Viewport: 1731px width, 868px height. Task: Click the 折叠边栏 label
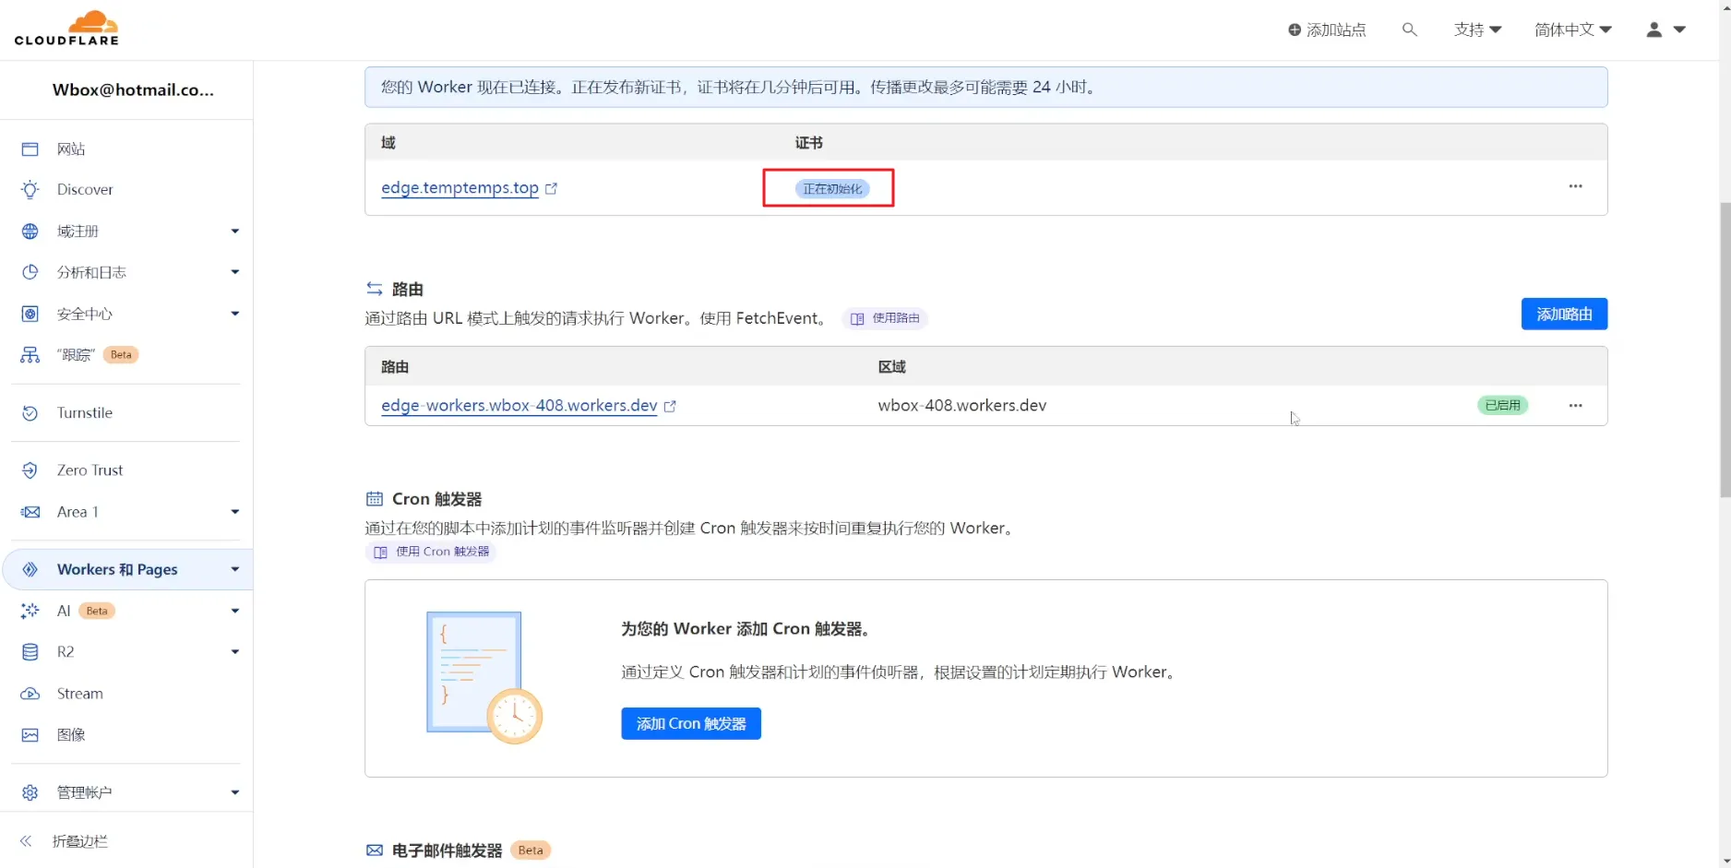click(80, 841)
